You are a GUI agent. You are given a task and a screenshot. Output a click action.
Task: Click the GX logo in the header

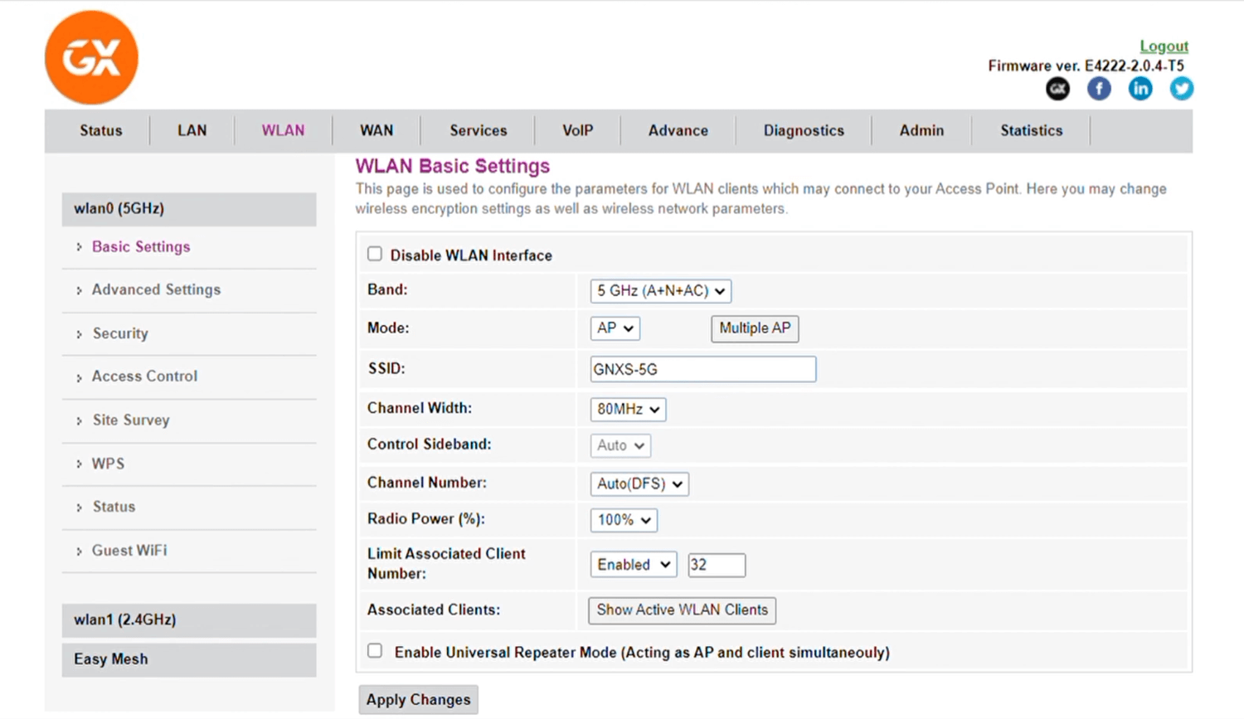[91, 58]
